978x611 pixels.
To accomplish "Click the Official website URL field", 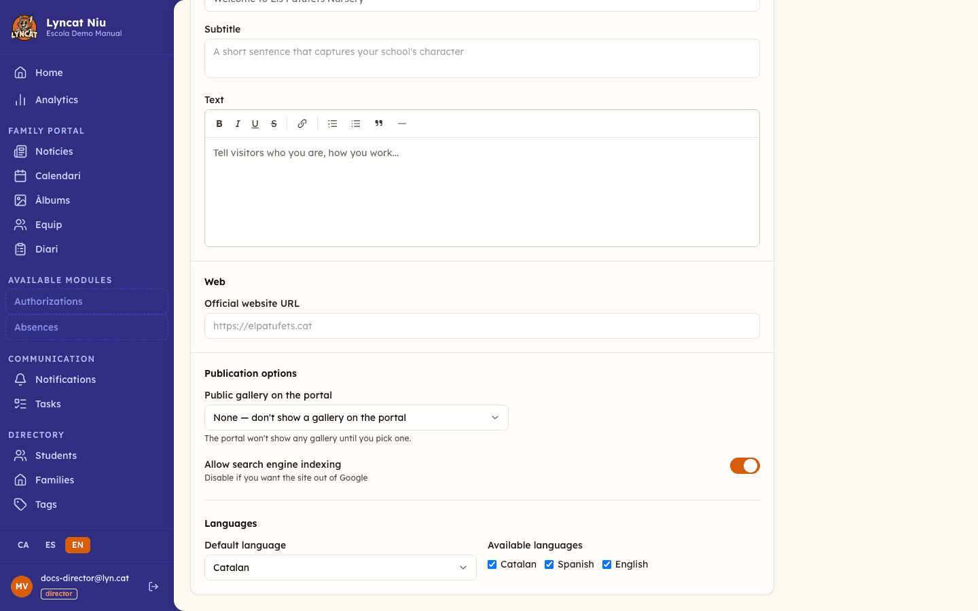I will click(482, 326).
